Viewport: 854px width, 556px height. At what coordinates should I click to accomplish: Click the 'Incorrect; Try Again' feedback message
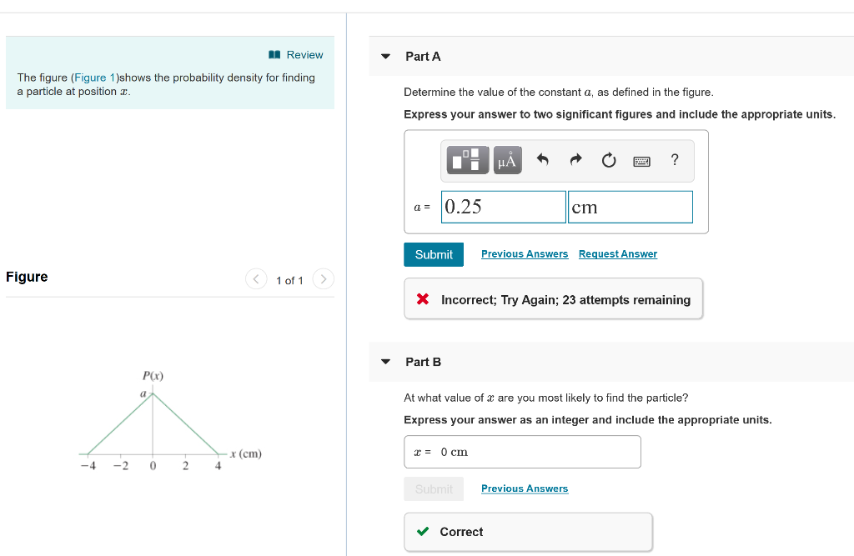coord(554,299)
